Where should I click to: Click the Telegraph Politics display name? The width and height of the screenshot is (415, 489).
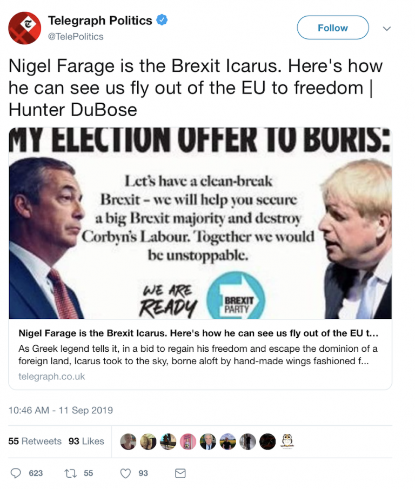pos(100,20)
